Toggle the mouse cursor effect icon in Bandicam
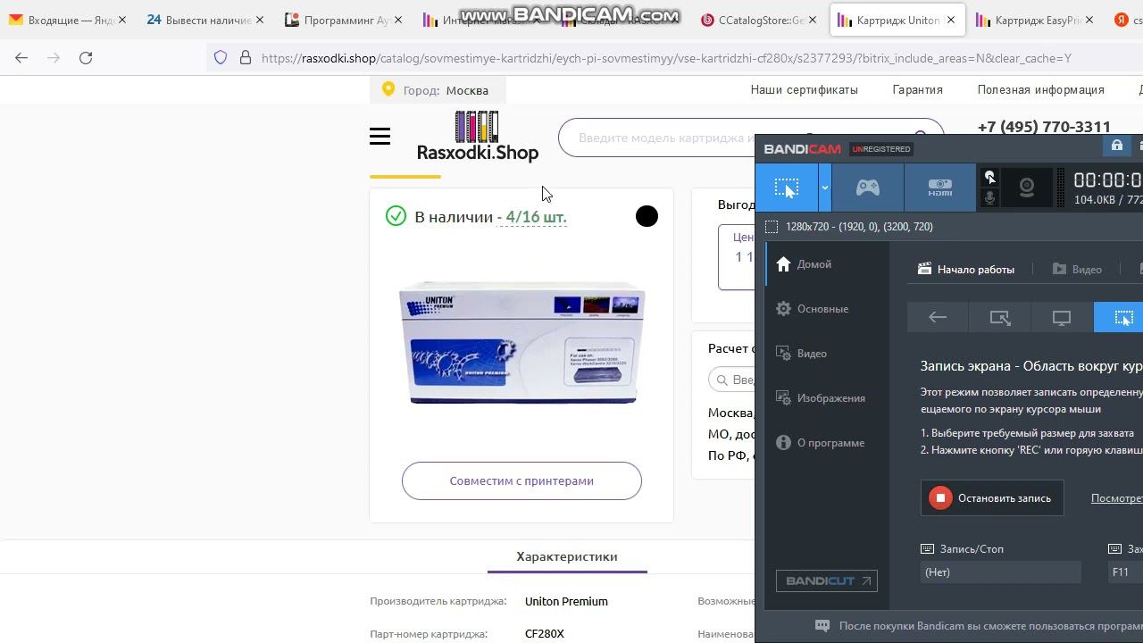This screenshot has width=1143, height=643. coord(989,177)
